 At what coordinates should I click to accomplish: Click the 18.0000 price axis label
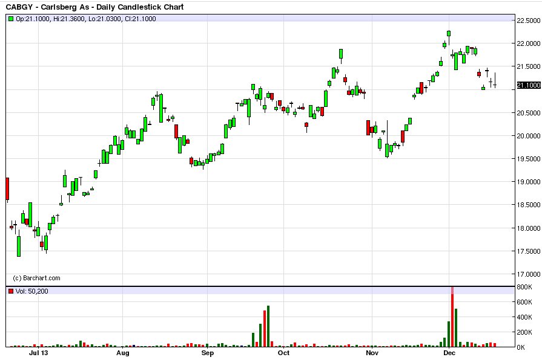pos(529,228)
